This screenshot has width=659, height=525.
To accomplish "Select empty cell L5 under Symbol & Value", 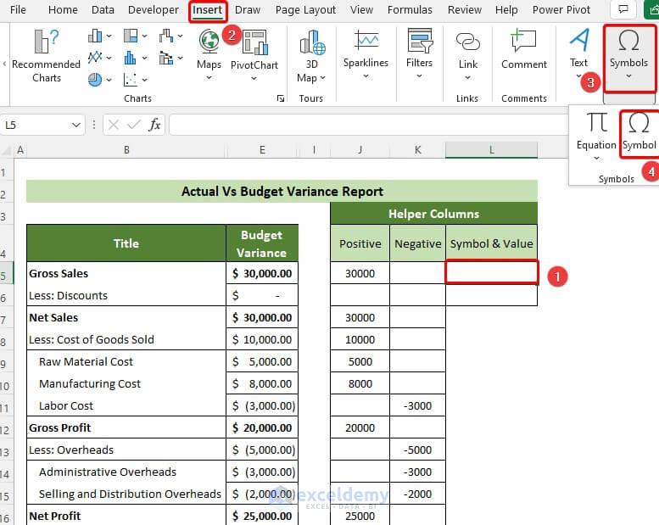I will click(491, 272).
